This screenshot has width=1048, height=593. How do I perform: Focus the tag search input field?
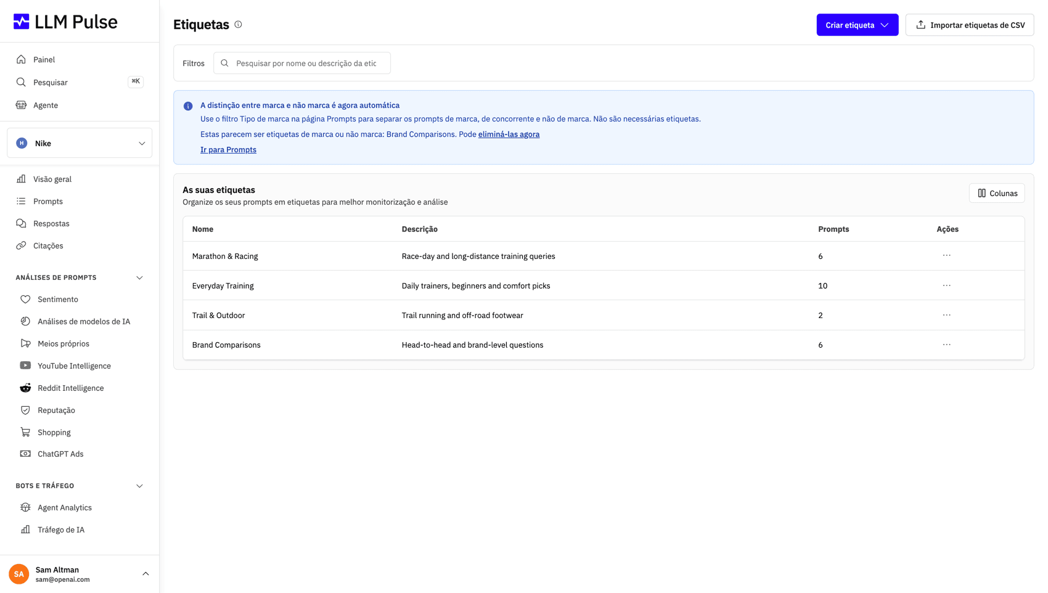(x=302, y=63)
